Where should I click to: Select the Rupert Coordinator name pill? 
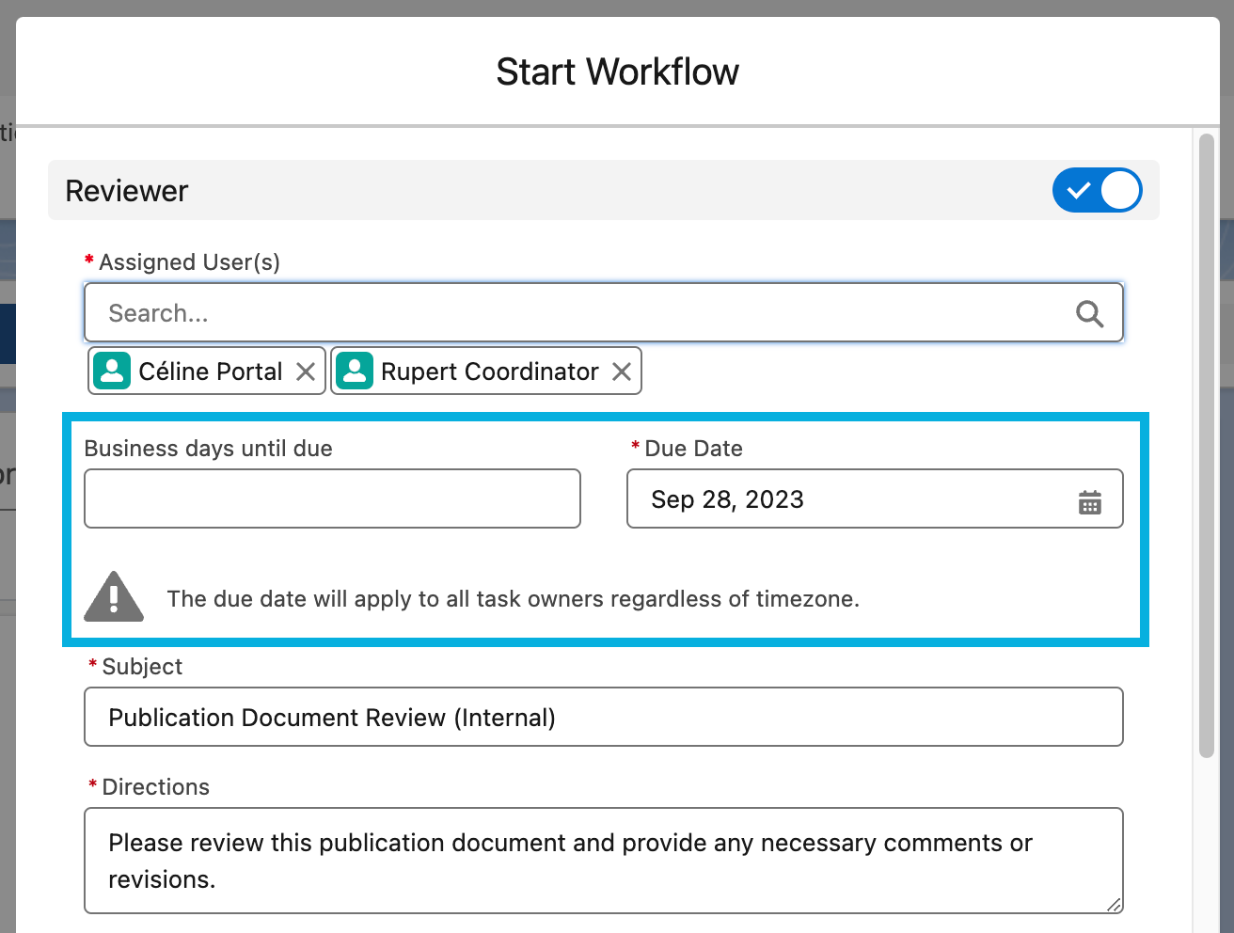pyautogui.click(x=489, y=372)
